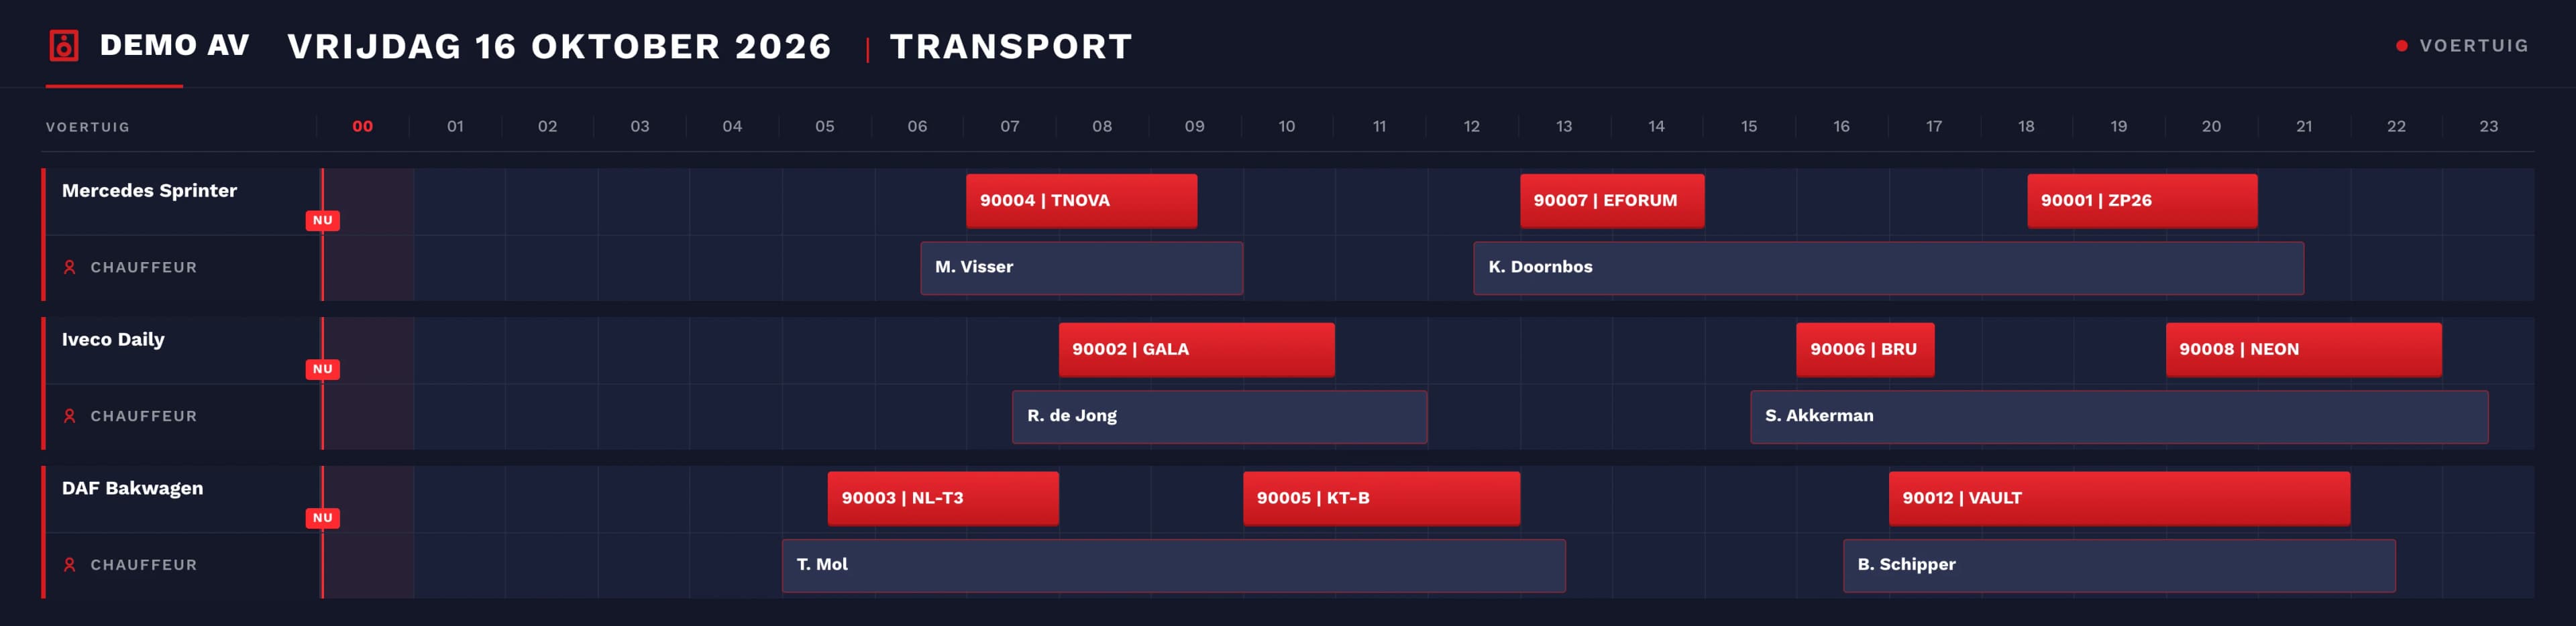Click the NU marker on DAF Bakwagen row
Image resolution: width=2576 pixels, height=626 pixels.
pyautogui.click(x=322, y=518)
